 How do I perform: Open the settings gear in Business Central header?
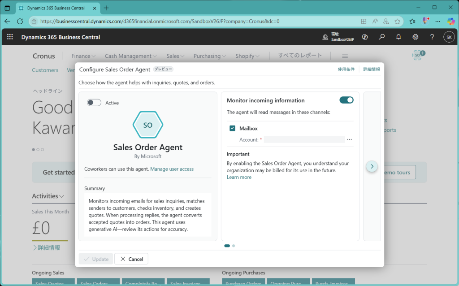(416, 37)
